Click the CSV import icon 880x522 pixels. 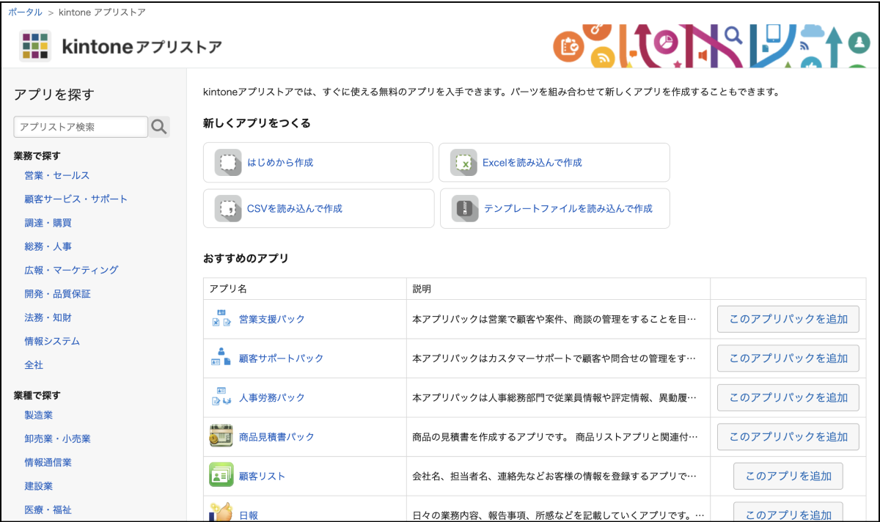[228, 208]
